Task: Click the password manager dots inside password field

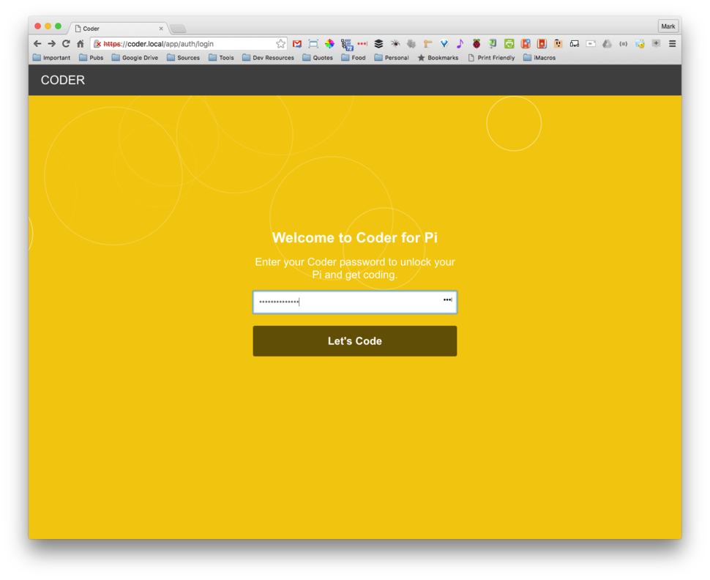Action: (447, 300)
